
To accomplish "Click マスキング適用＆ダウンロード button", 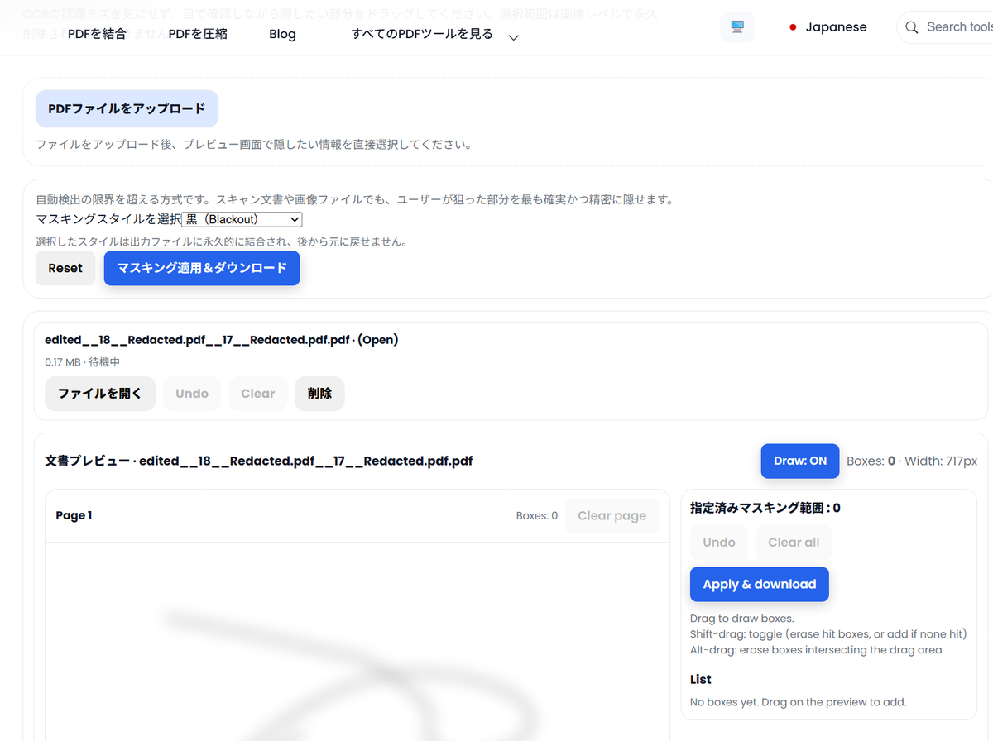I will [x=201, y=268].
